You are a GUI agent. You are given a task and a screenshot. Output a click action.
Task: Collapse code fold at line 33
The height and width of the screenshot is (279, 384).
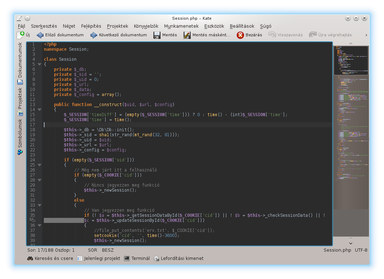coord(40,205)
